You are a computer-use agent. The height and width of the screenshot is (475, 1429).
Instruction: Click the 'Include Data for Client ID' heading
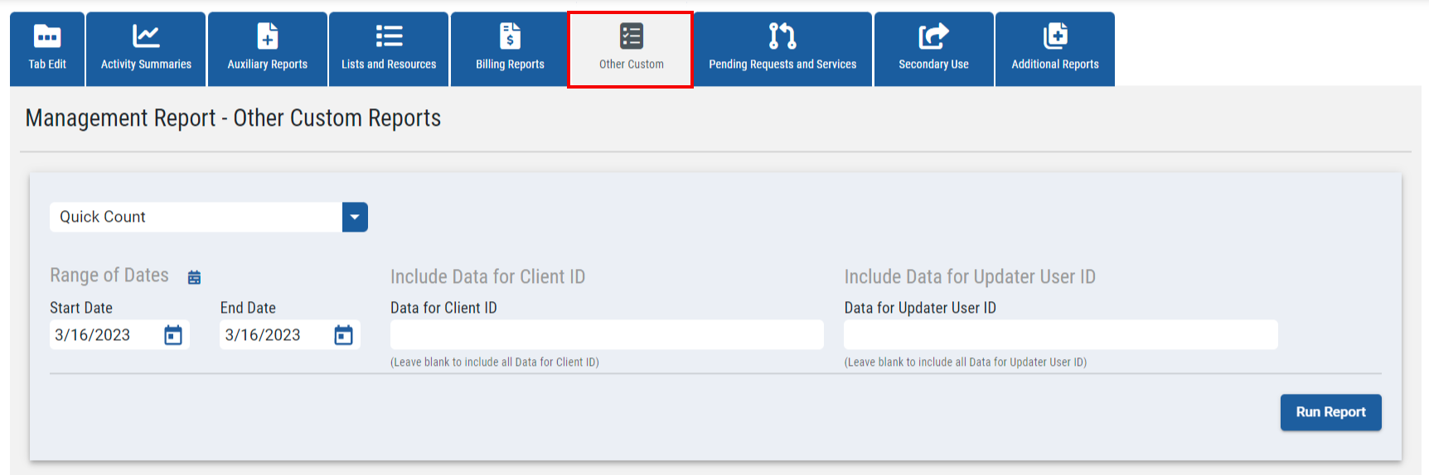click(487, 276)
